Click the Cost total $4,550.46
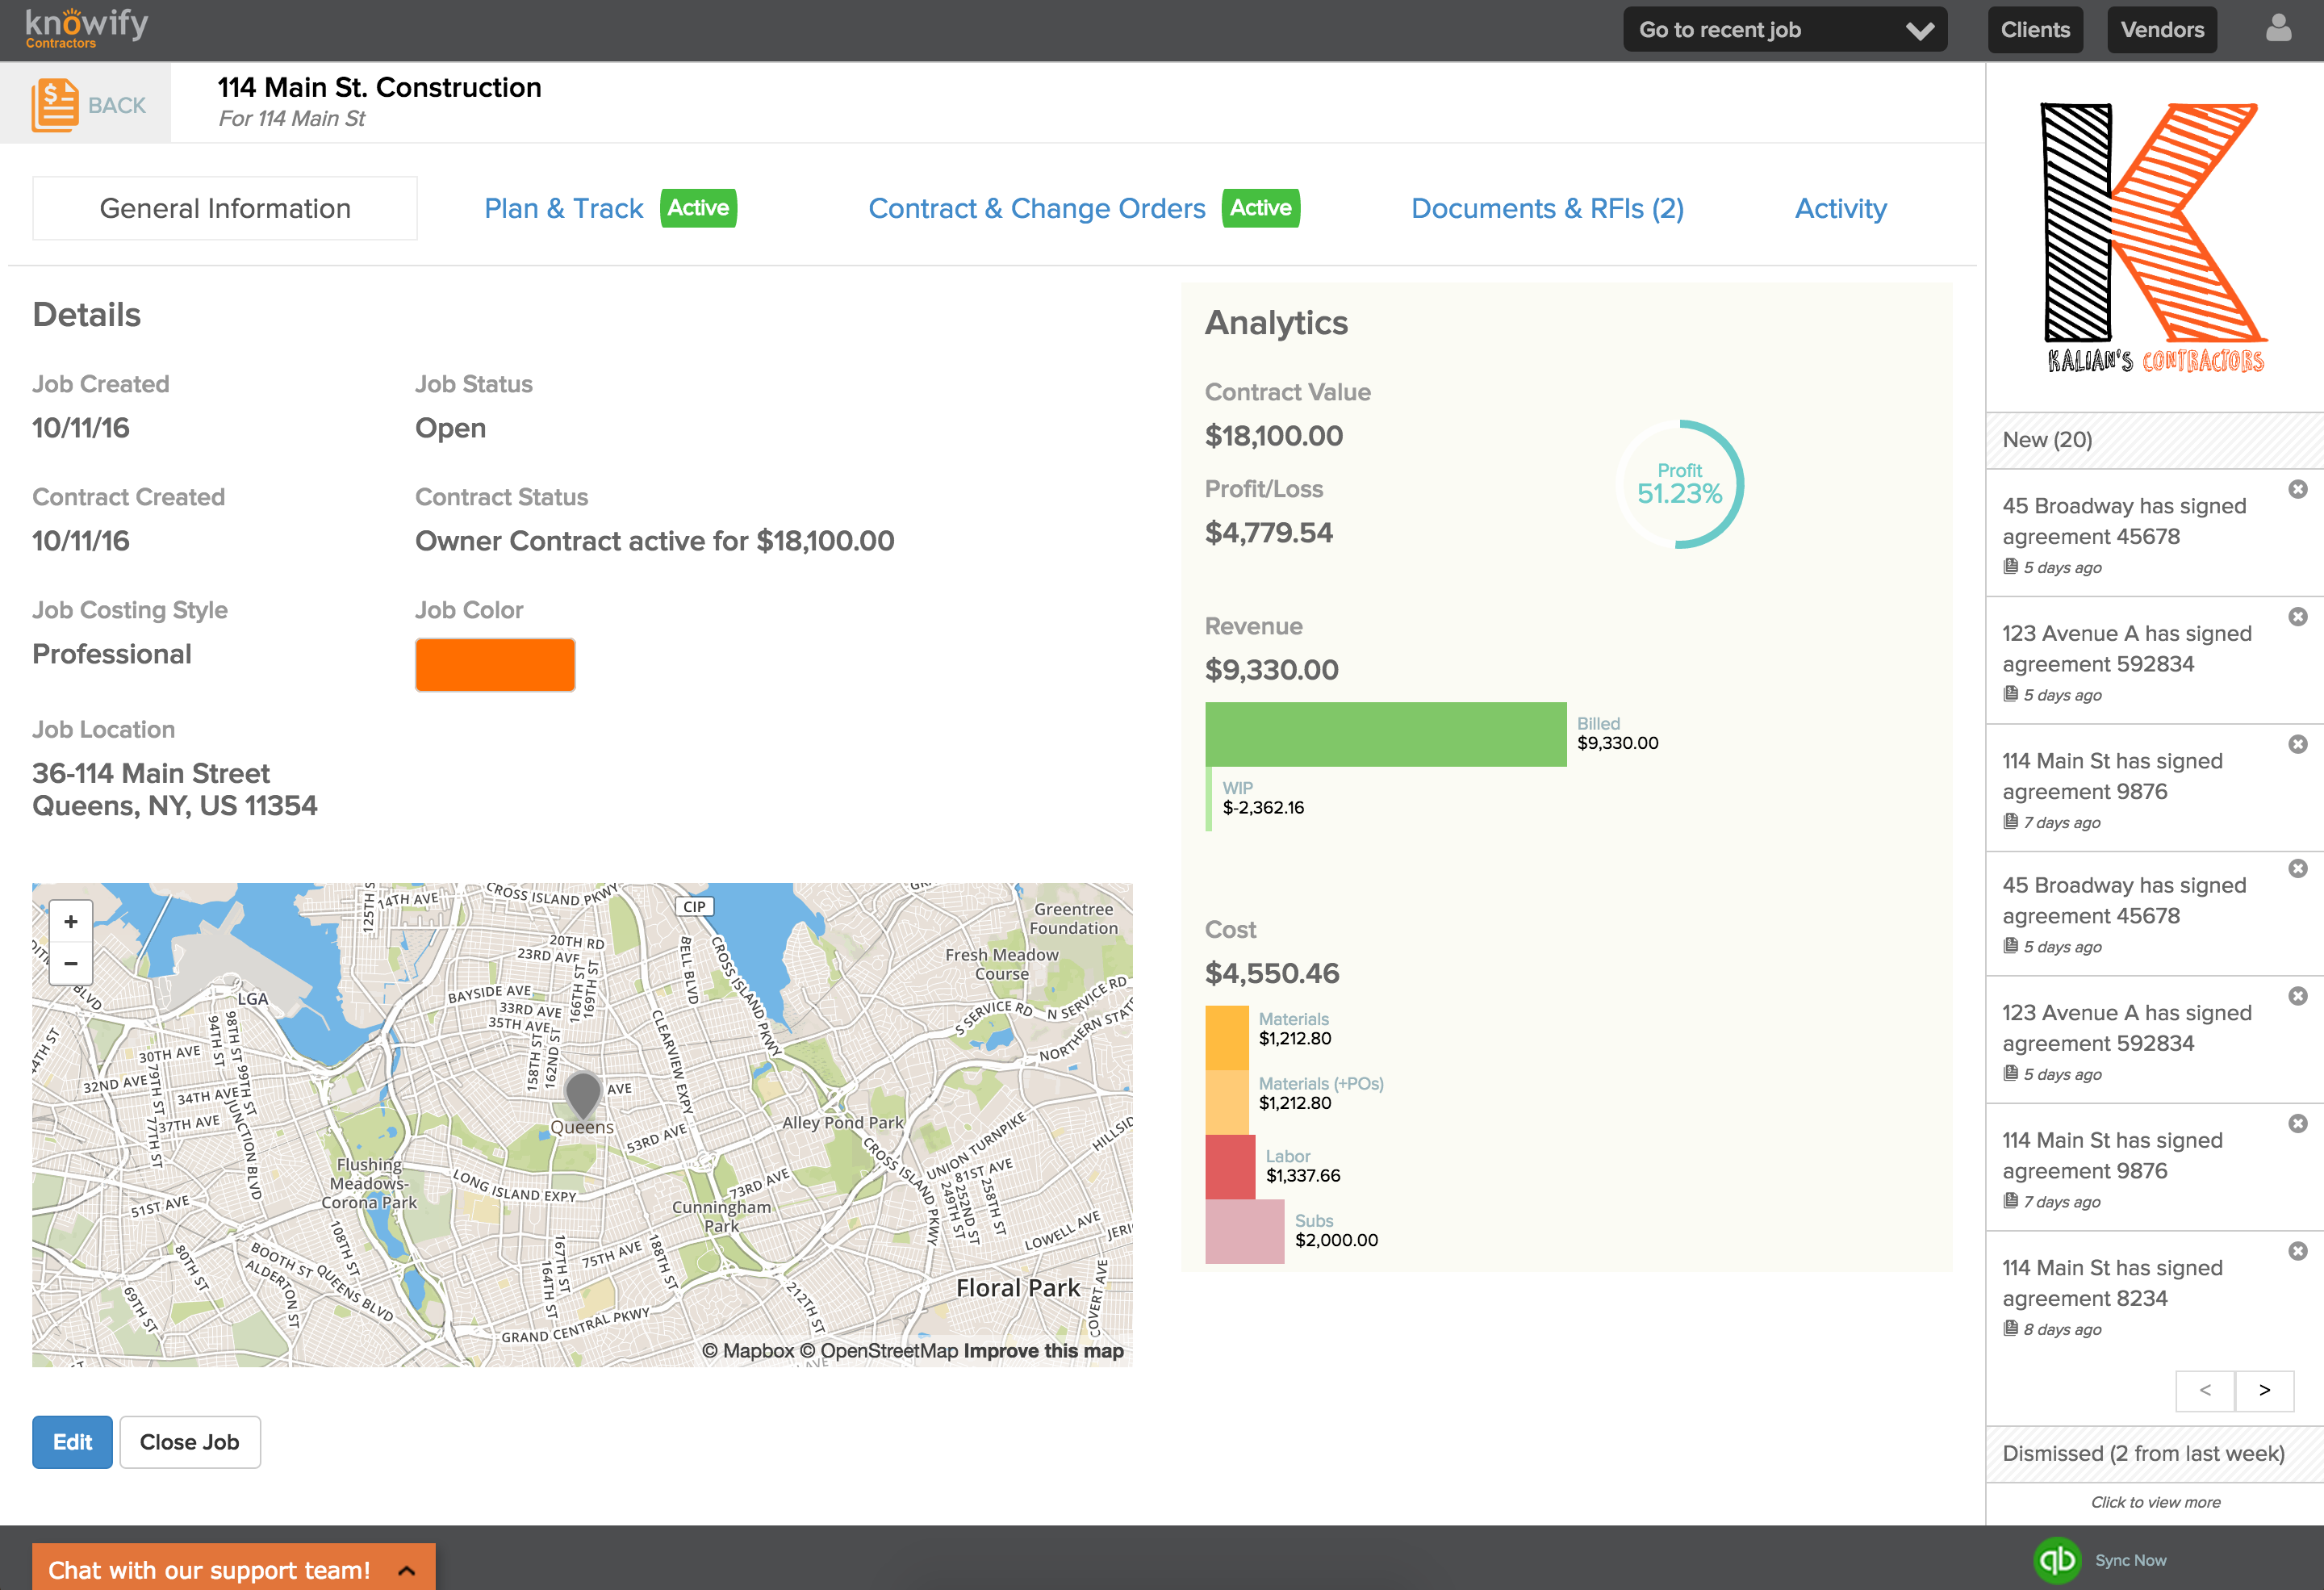2324x1590 pixels. pos(1272,973)
